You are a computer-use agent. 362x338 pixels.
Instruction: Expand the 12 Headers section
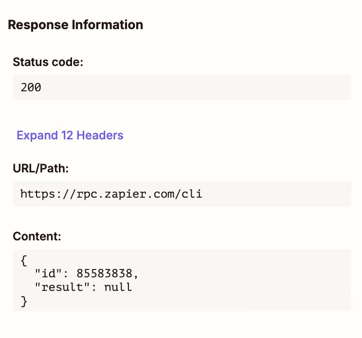point(70,135)
